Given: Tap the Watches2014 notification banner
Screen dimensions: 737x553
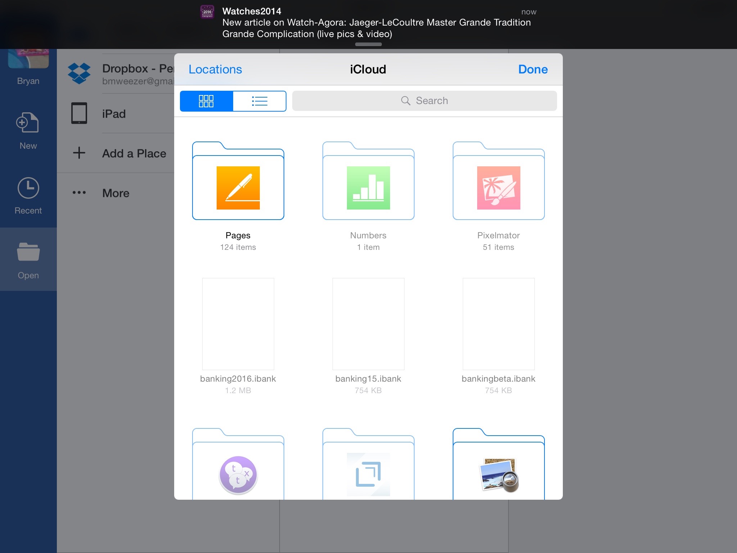Looking at the screenshot, I should point(368,24).
